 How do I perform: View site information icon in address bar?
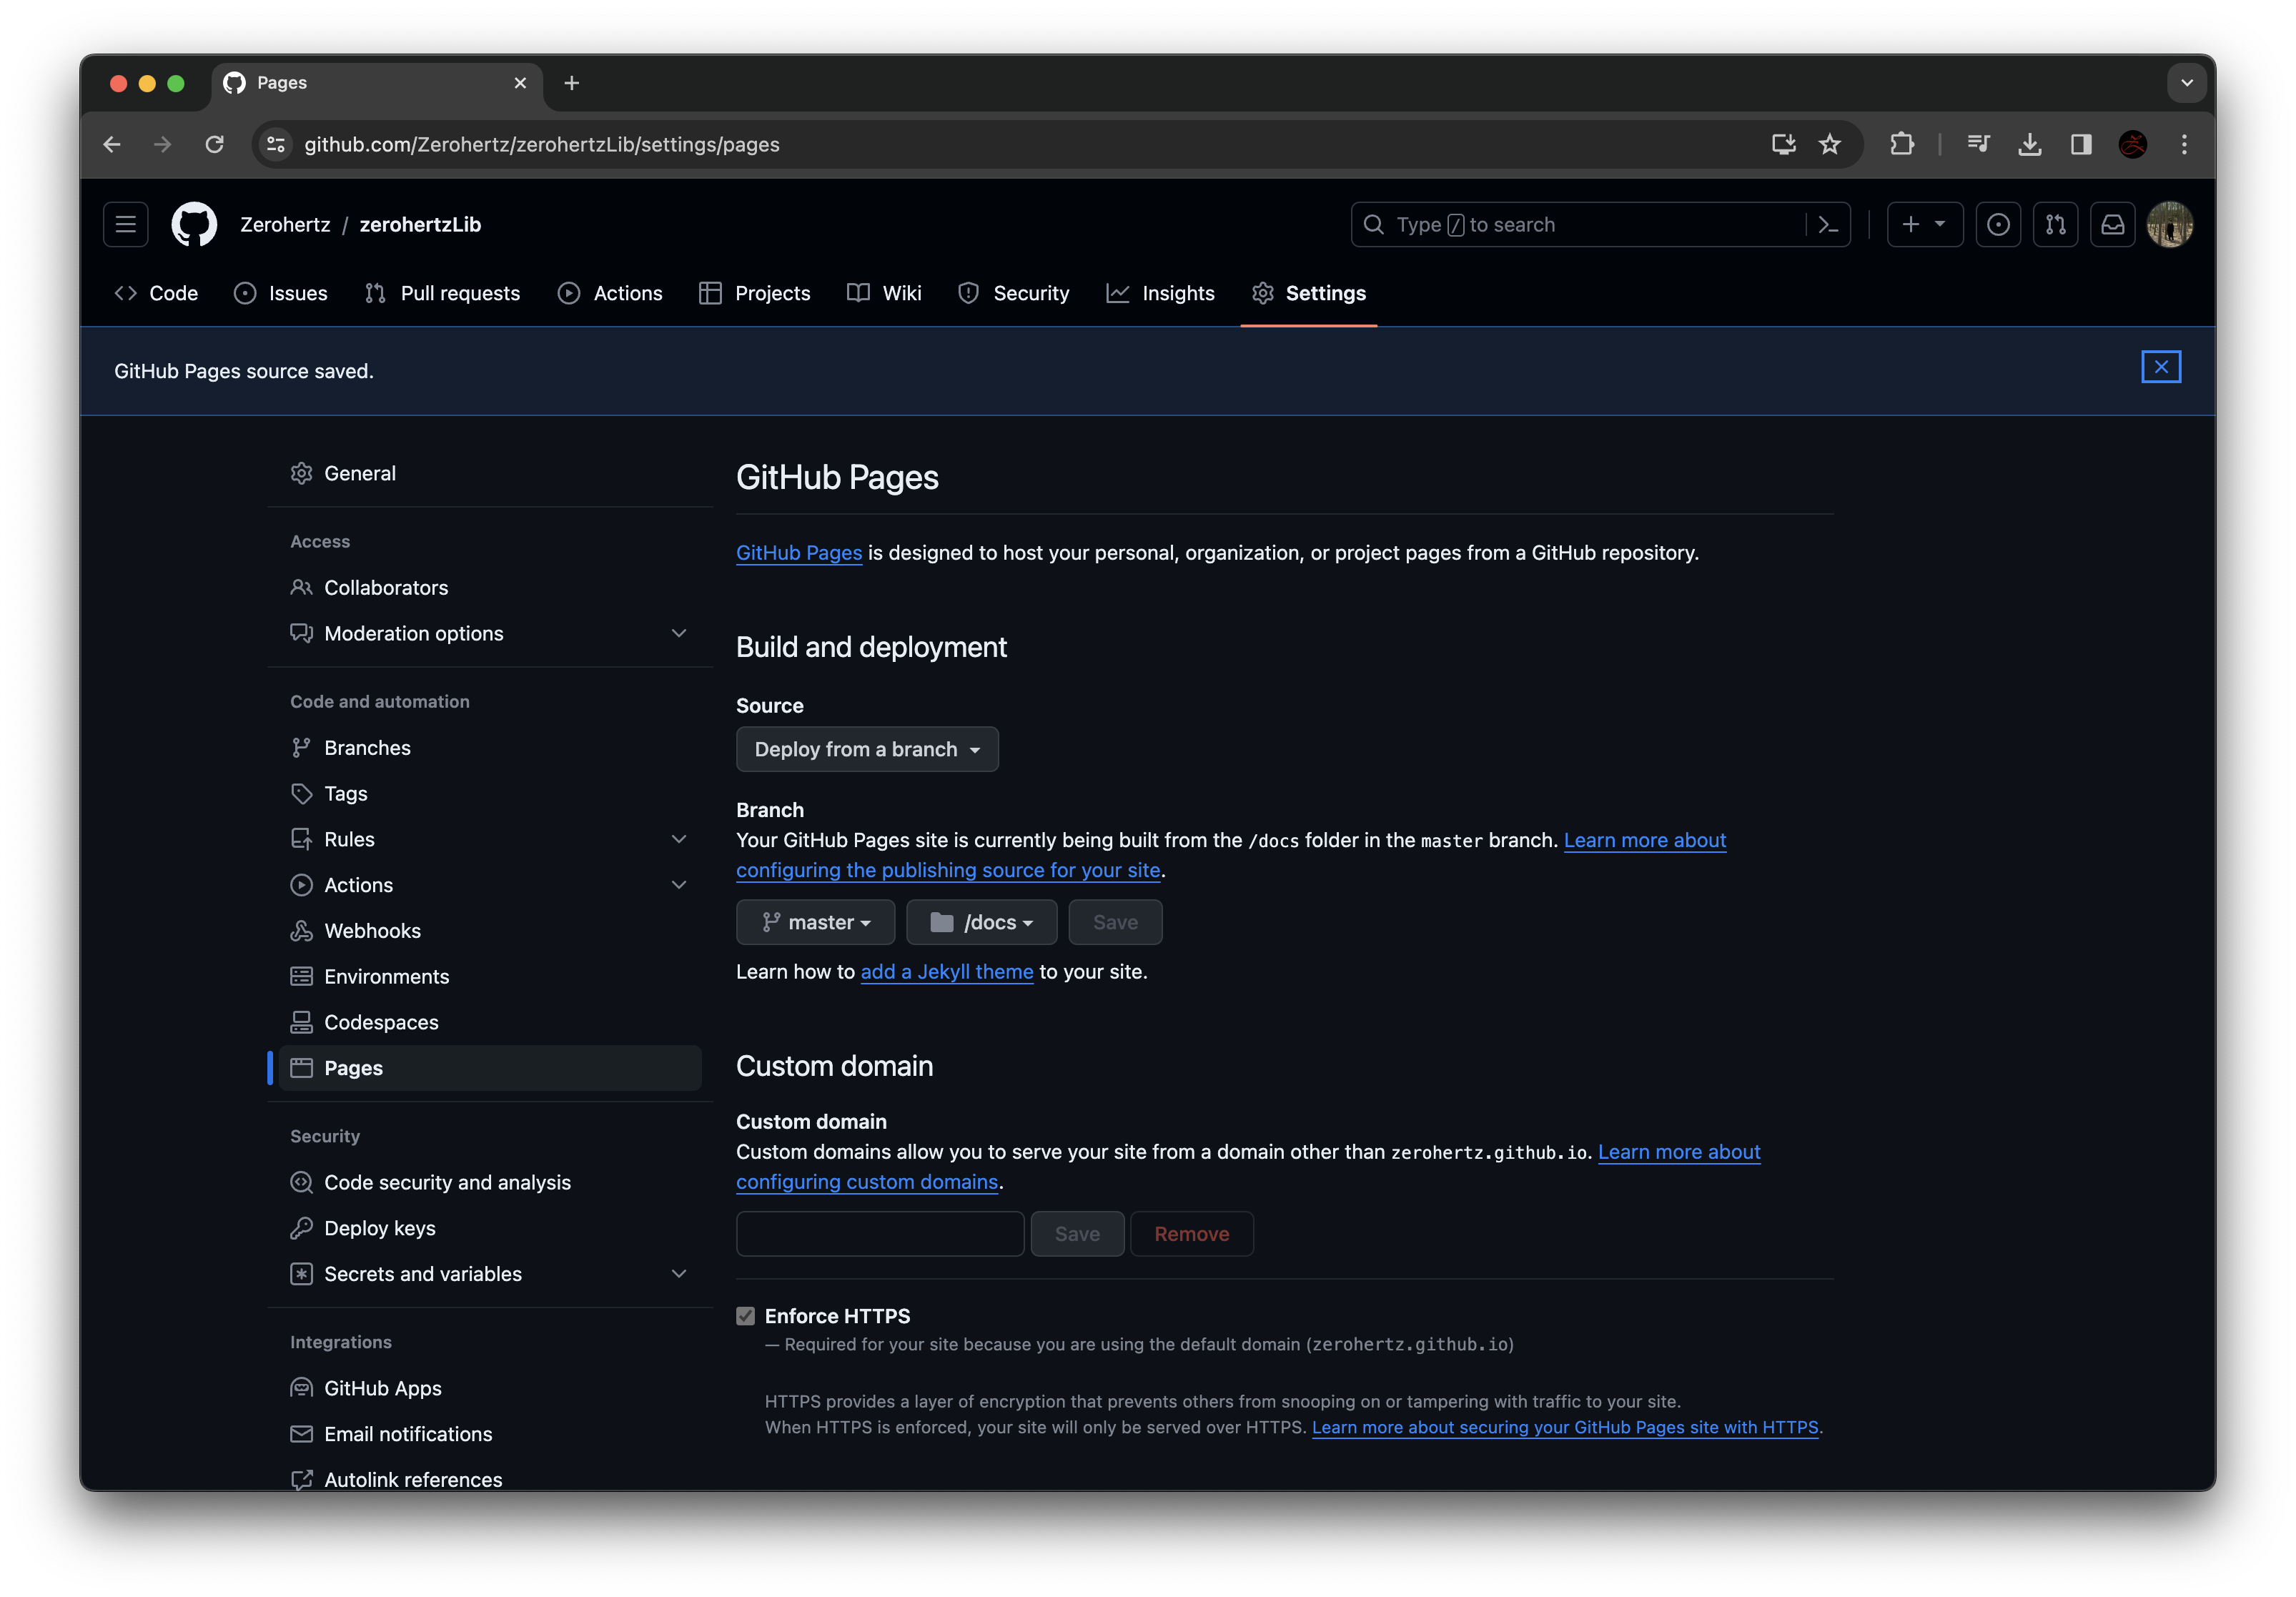277,145
